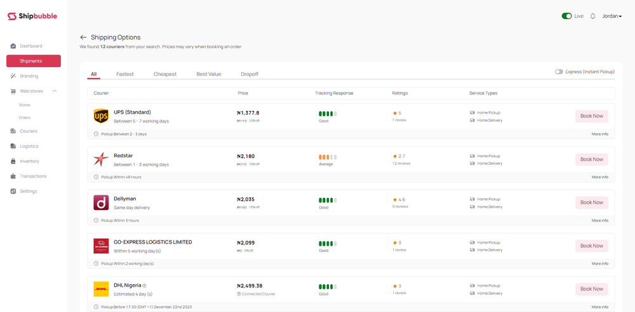The width and height of the screenshot is (635, 312).
Task: Open Branding in the sidebar
Action: coord(29,76)
